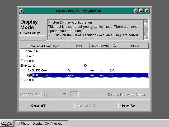Select the 640x480 tree item label
169x127 pixels.
(x=30, y=66)
